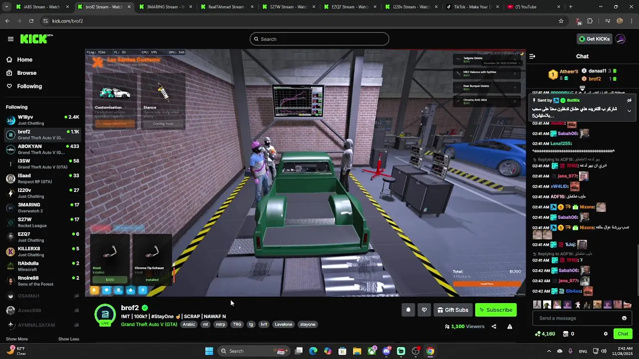Open W1llyv channel in Following list
Viewport: 639px width, 359px height.
[42, 120]
